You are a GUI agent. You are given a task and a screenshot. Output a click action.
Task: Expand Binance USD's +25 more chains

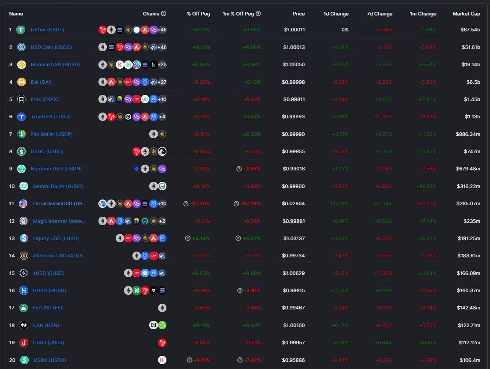[x=162, y=64]
